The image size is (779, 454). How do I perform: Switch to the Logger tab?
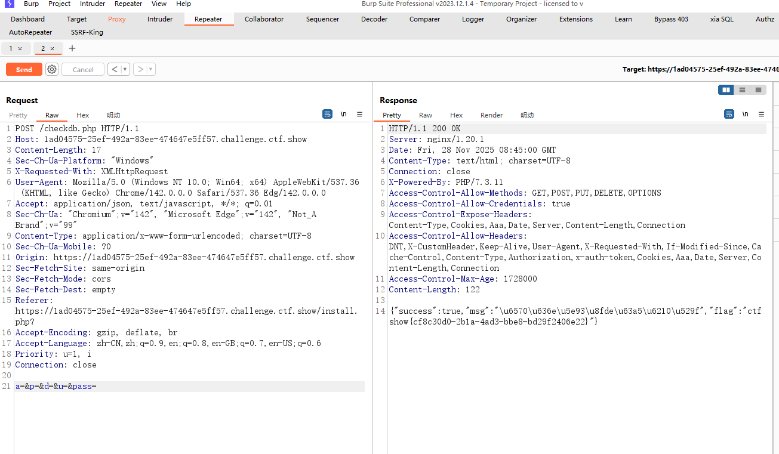pyautogui.click(x=473, y=19)
